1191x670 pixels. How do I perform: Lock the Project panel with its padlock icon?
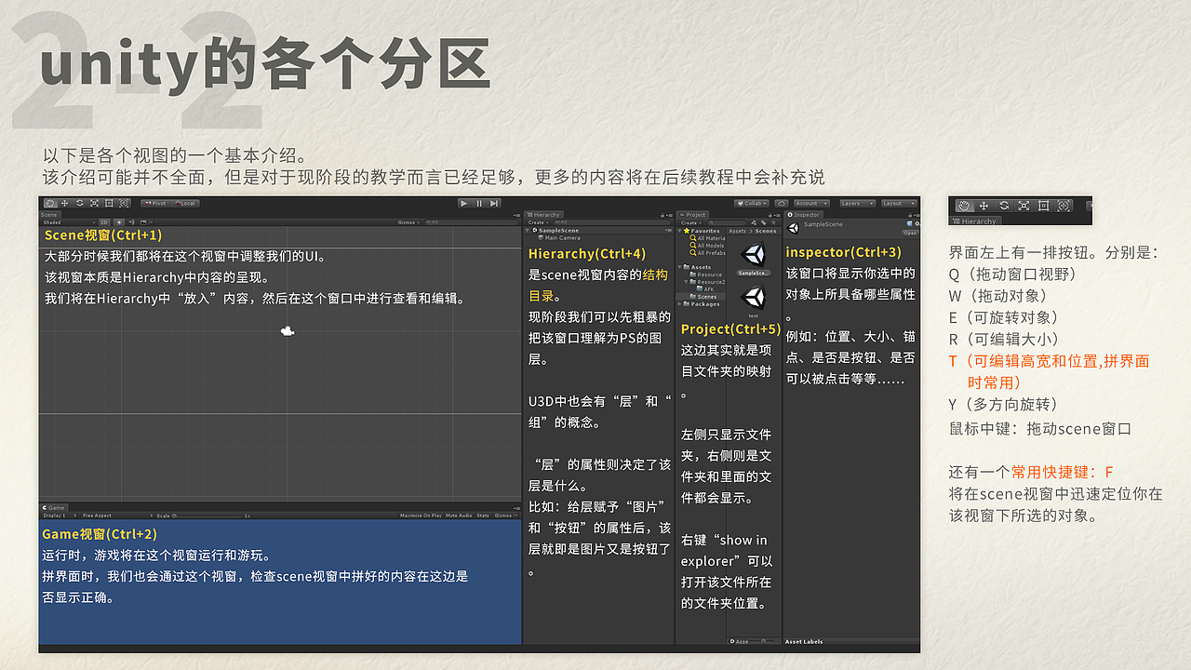(x=770, y=215)
